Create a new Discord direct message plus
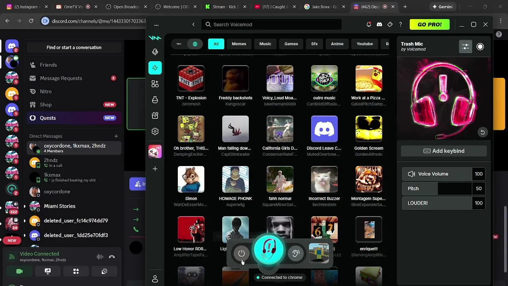The width and height of the screenshot is (508, 286). point(116,136)
